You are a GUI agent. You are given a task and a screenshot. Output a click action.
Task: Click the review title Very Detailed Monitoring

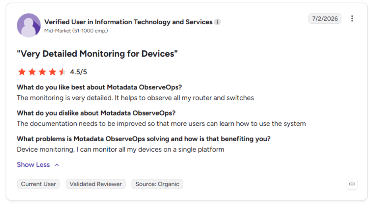tap(97, 54)
